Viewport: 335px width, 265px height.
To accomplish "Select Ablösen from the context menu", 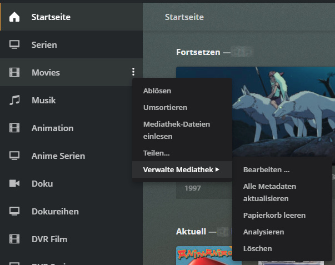I will (182, 91).
